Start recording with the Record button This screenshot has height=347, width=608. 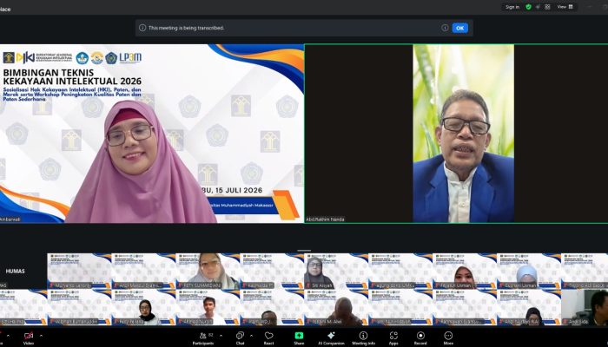point(420,337)
